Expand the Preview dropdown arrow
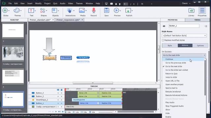 (x=120, y=10)
